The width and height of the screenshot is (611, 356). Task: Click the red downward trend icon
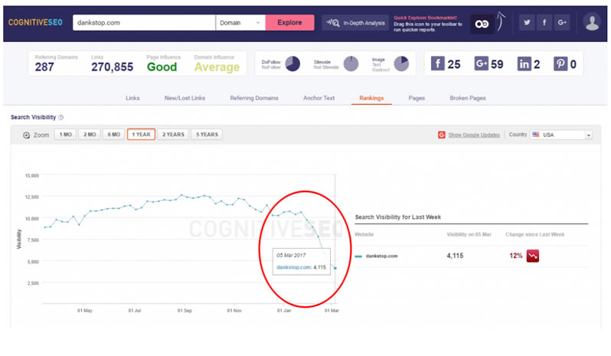click(533, 256)
